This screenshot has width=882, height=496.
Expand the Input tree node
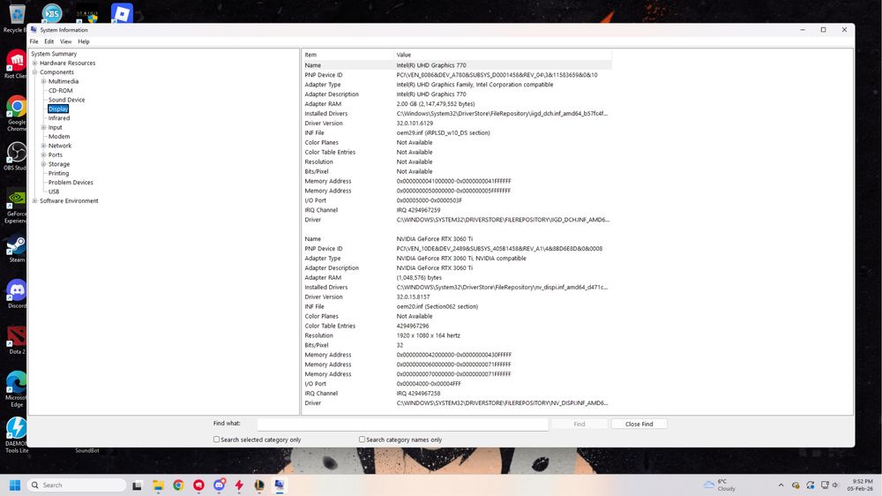coord(43,127)
